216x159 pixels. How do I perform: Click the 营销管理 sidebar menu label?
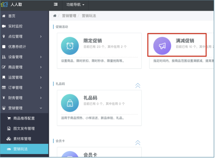(15, 108)
